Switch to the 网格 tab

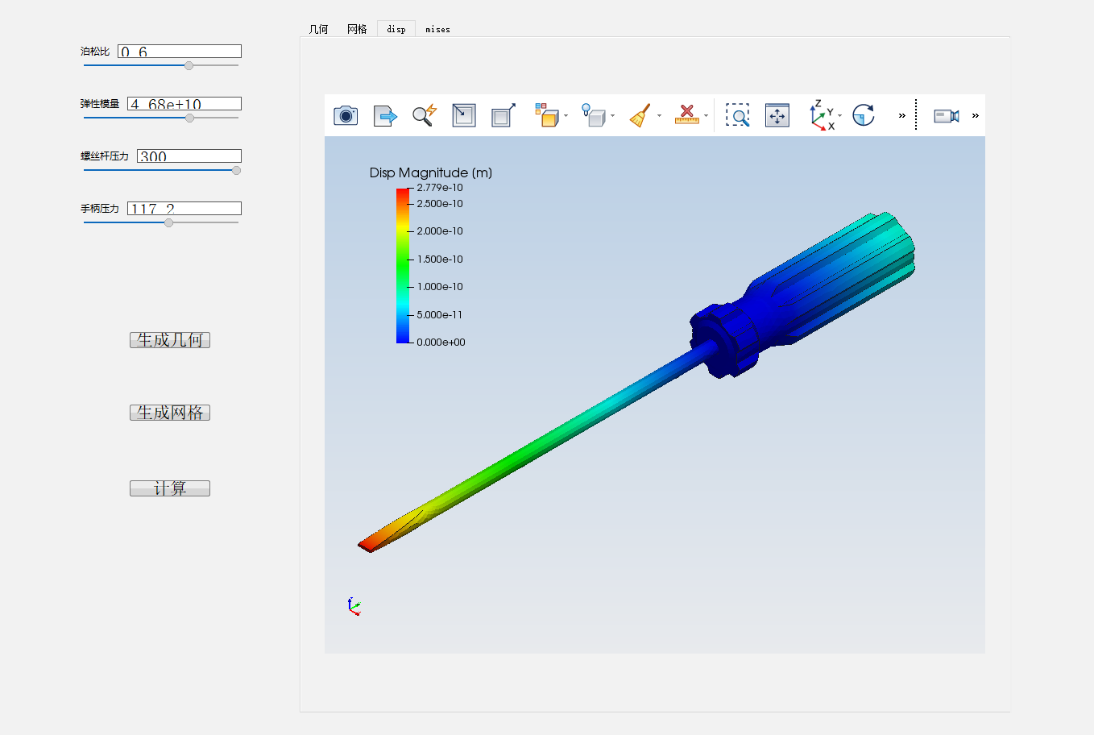357,29
